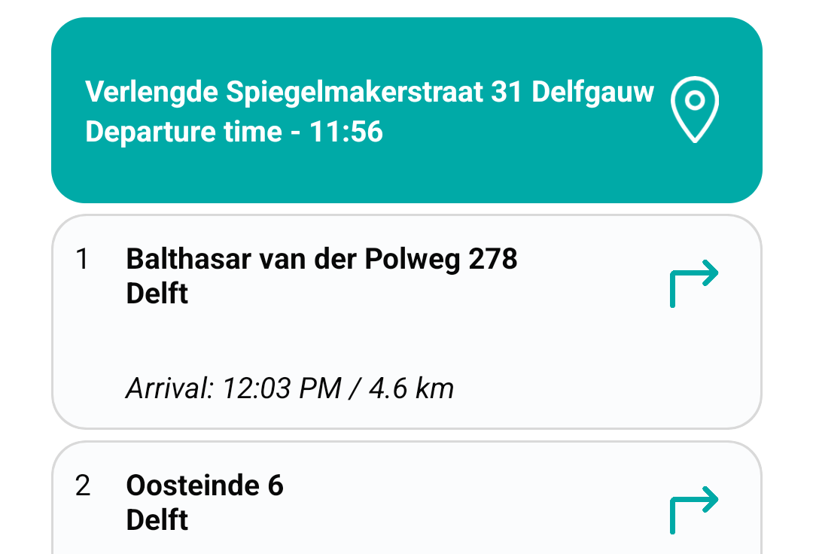813x554 pixels.
Task: Open the Balthasar van der Polweg 278 address
Action: click(x=321, y=260)
